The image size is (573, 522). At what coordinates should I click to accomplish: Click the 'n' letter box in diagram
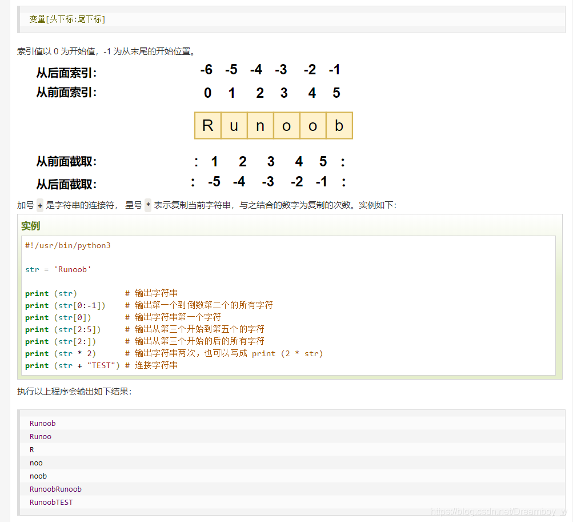[x=260, y=125]
